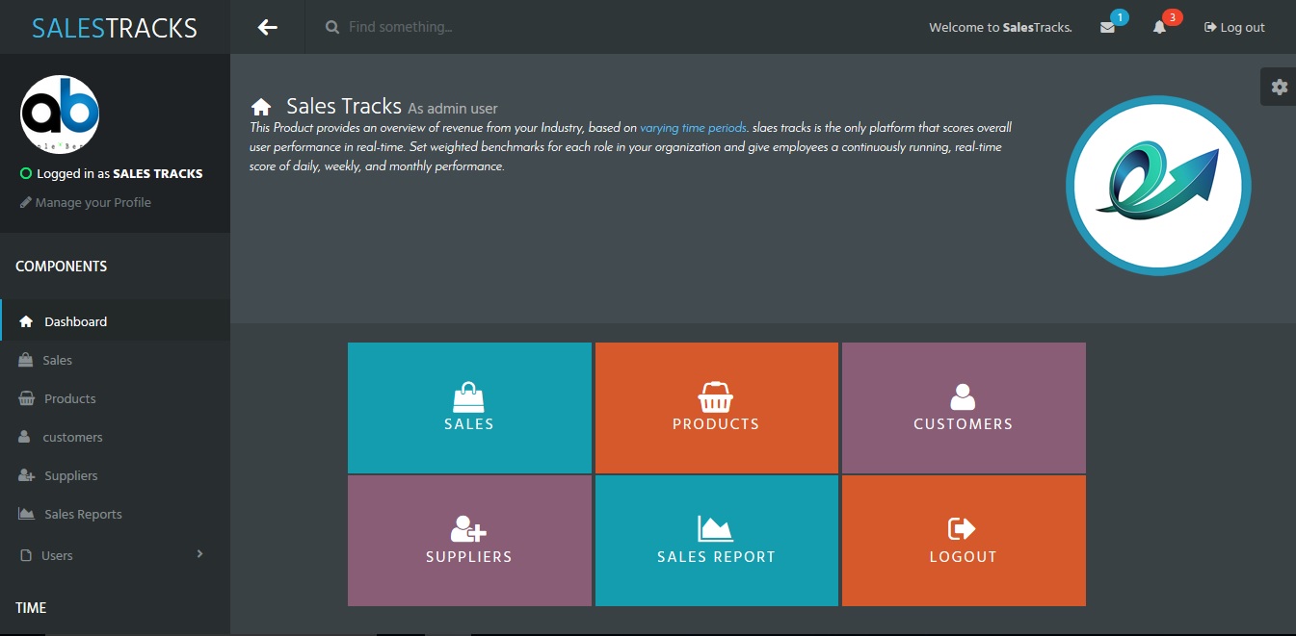Viewport: 1296px width, 636px height.
Task: Open the CUSTOMERS dashboard tile
Action: [x=964, y=408]
